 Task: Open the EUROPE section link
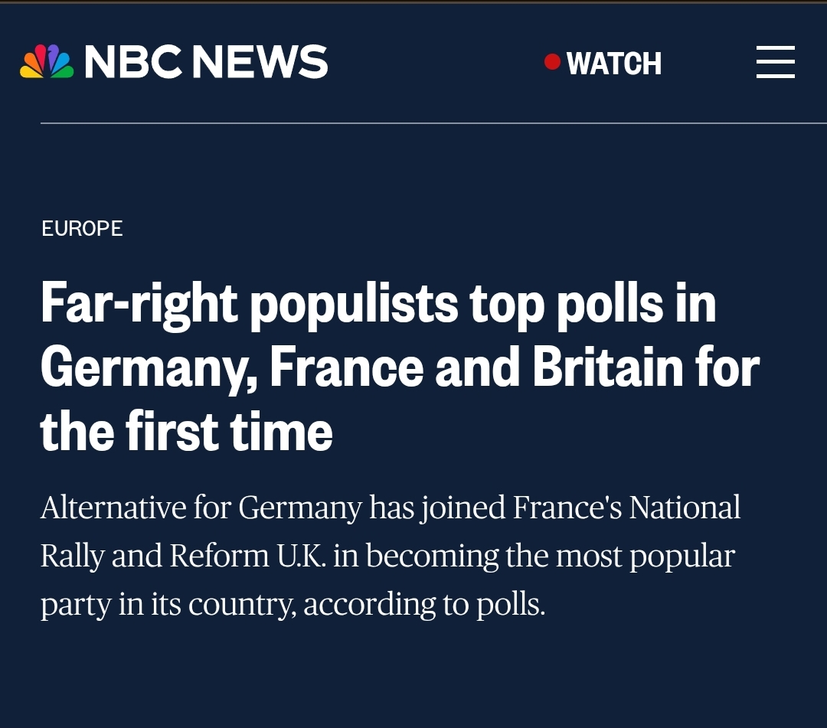point(82,228)
